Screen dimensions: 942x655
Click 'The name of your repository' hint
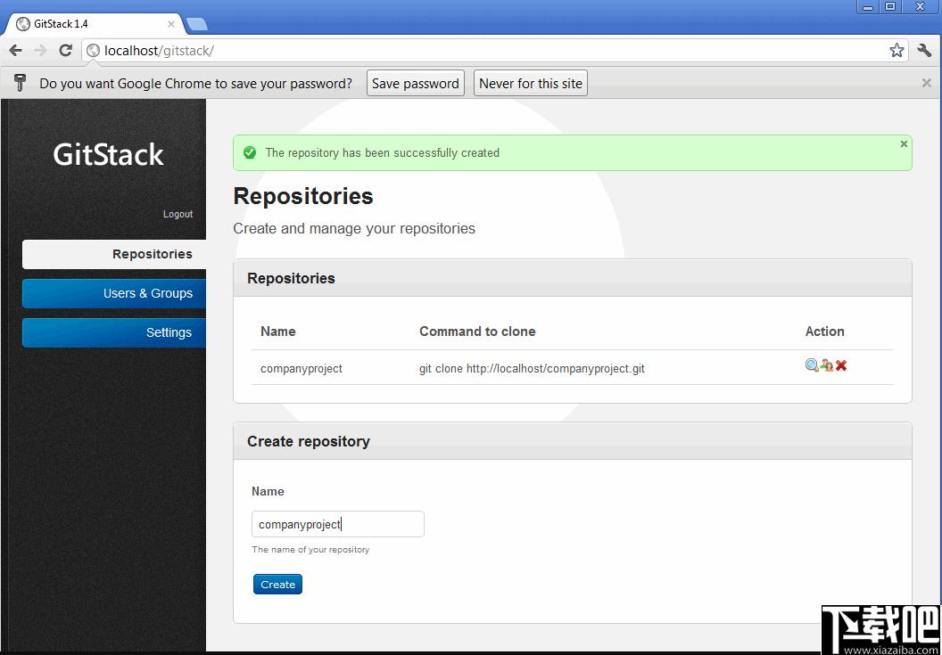pos(310,549)
